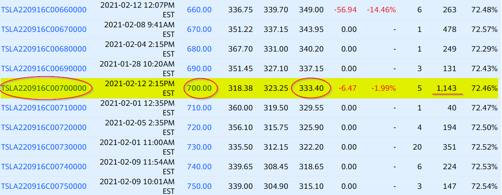Viewport: 502px width, 195px height.
Task: Select the 40 open interest value
Action: point(452,108)
